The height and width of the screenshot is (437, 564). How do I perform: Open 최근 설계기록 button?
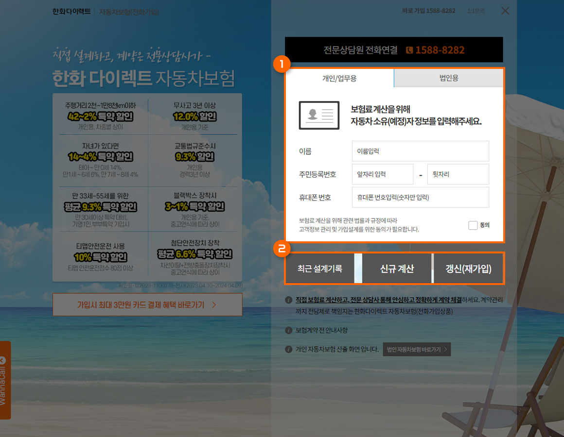pyautogui.click(x=320, y=269)
